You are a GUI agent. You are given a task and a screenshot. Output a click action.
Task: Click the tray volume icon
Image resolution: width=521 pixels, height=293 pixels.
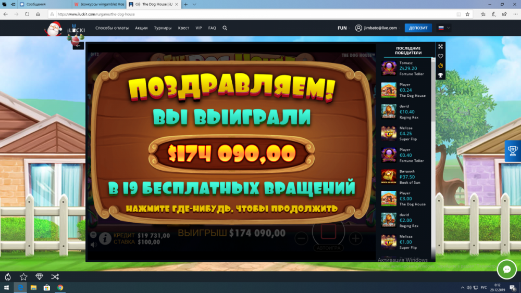(x=469, y=288)
